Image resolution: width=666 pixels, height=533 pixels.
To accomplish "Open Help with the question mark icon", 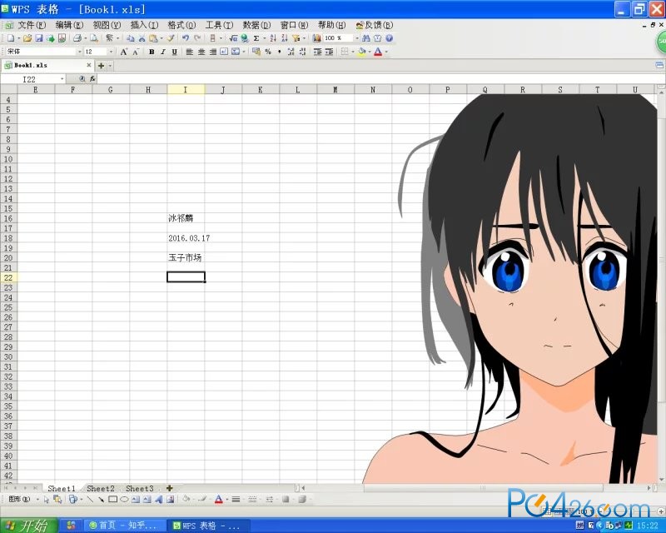I will click(389, 38).
